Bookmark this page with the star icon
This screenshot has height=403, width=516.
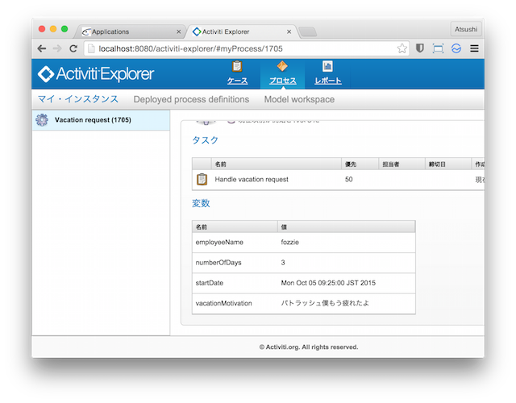coord(402,48)
